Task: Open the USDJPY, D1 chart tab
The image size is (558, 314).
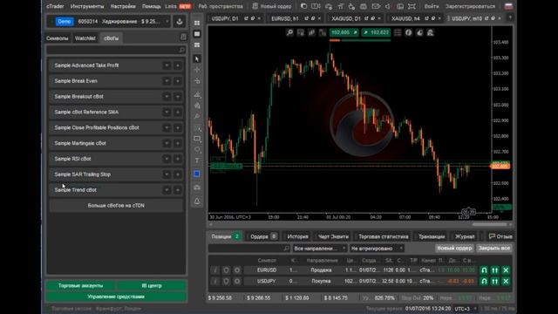Action: coord(225,18)
